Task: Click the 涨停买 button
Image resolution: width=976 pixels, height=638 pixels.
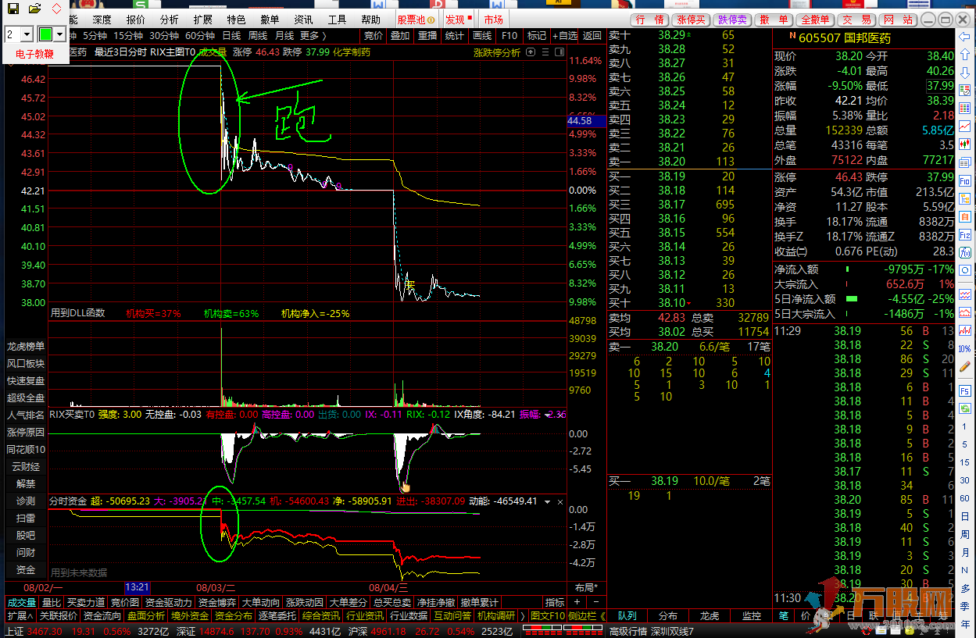Action: click(x=691, y=20)
